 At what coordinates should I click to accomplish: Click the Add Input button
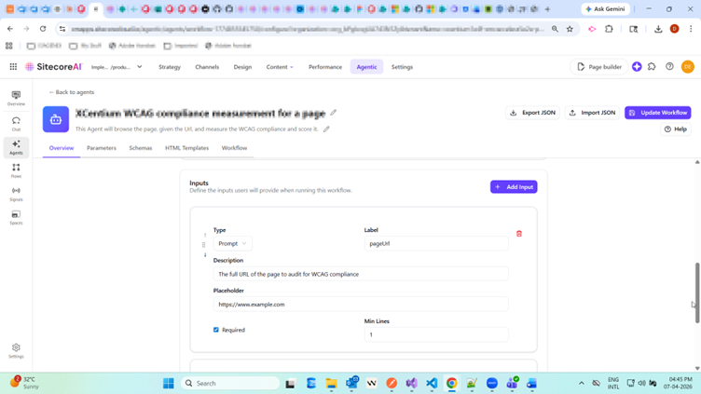click(514, 187)
